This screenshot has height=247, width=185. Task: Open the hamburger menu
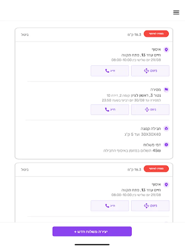176,12
